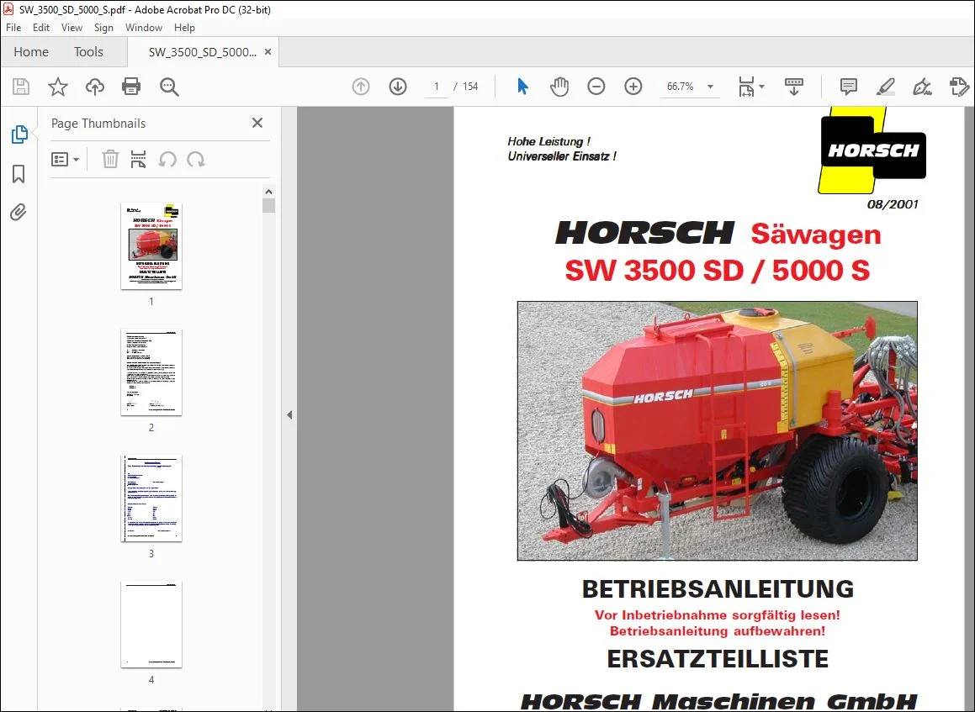Click the 08/2001 date text
The width and height of the screenshot is (975, 712).
[893, 204]
